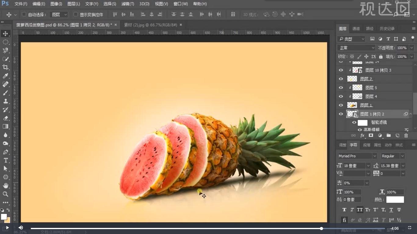Open the 滤镜(T) menu
417x234 pixels.
coord(128,4)
